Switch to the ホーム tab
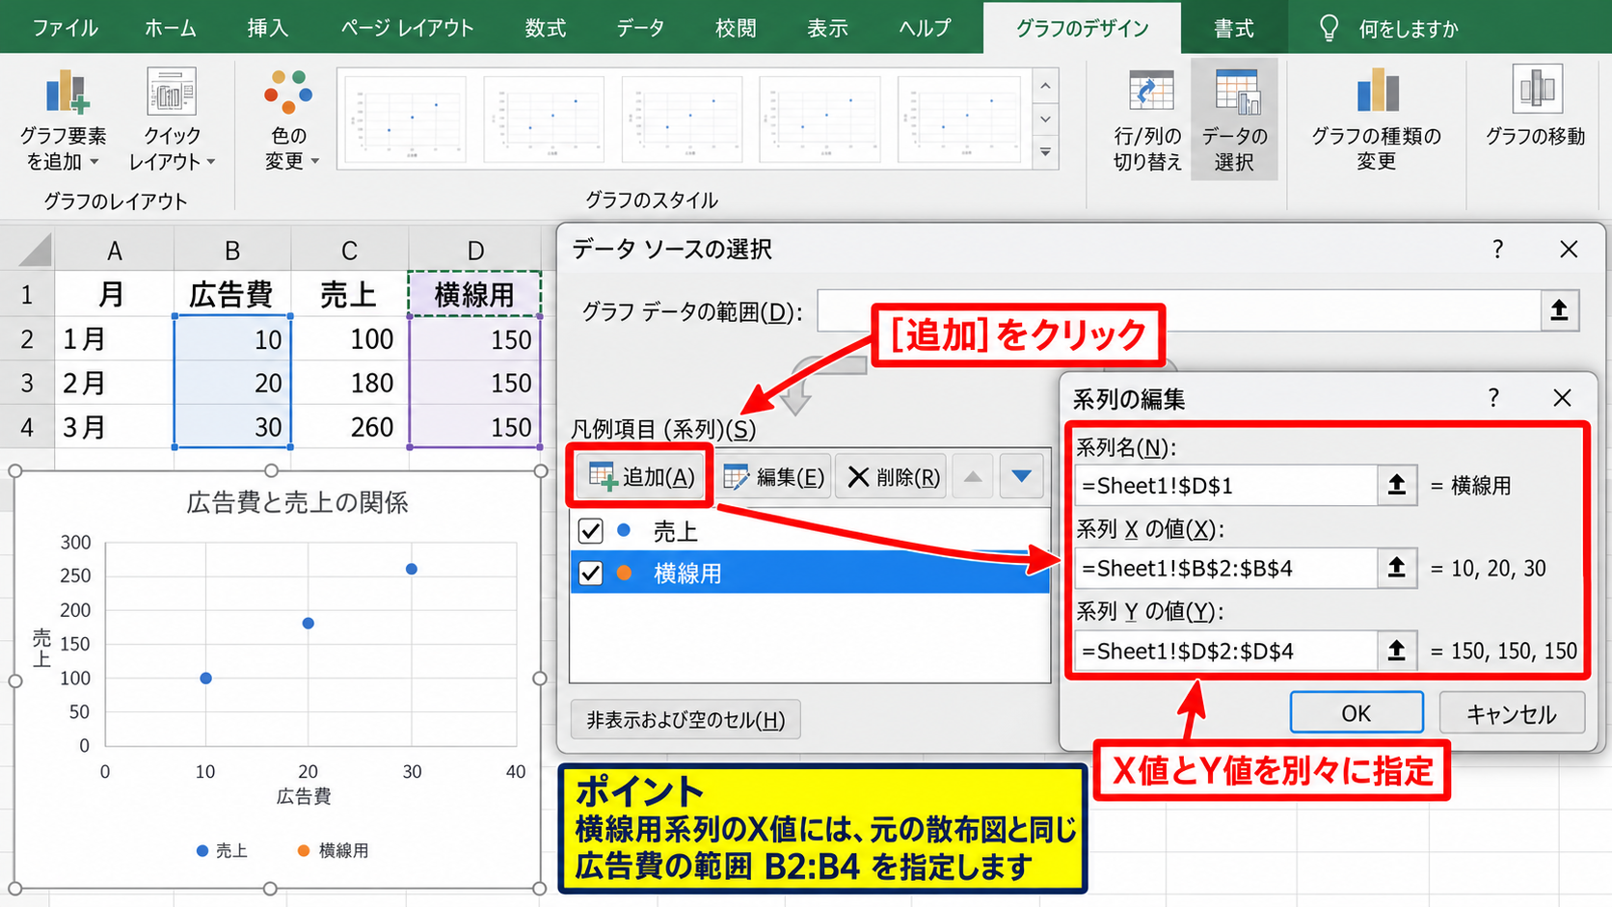Screen dimensions: 1612x907 [x=171, y=28]
